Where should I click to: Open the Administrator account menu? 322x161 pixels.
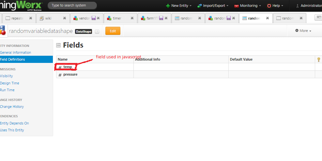pos(309,6)
